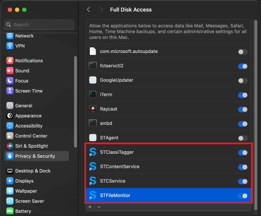The height and width of the screenshot is (216, 261).
Task: Select the Raycast app icon
Action: click(x=93, y=109)
